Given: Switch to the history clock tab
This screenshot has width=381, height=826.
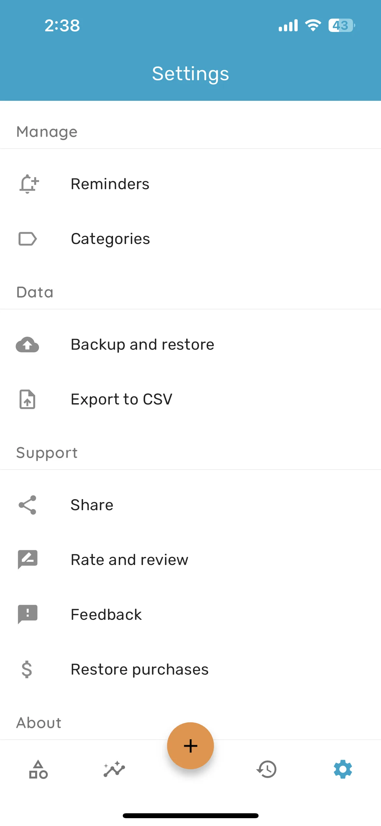Looking at the screenshot, I should [266, 769].
